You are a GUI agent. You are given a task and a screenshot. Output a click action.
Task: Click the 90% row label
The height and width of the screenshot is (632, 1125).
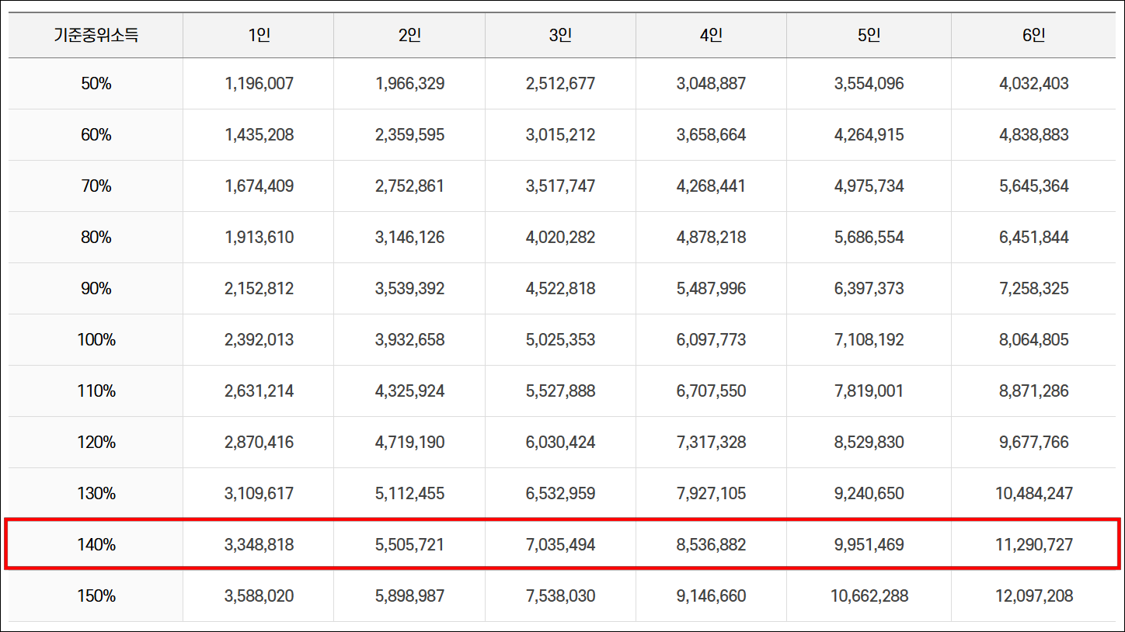(96, 289)
